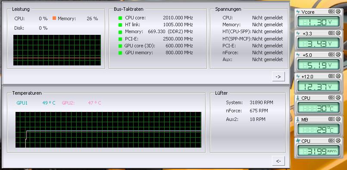
Task: Open settings icon of CPU temperature widget
Action: pos(331,98)
